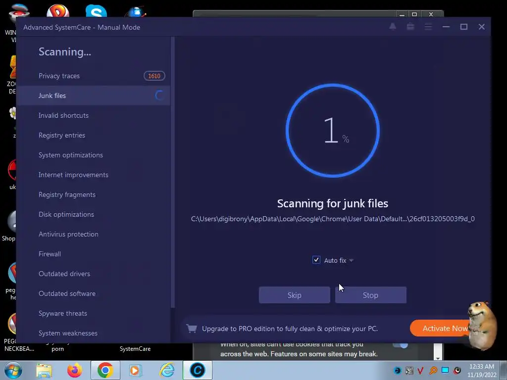Screen dimensions: 507x380
Task: Select Outdated drivers item
Action: [93, 274]
